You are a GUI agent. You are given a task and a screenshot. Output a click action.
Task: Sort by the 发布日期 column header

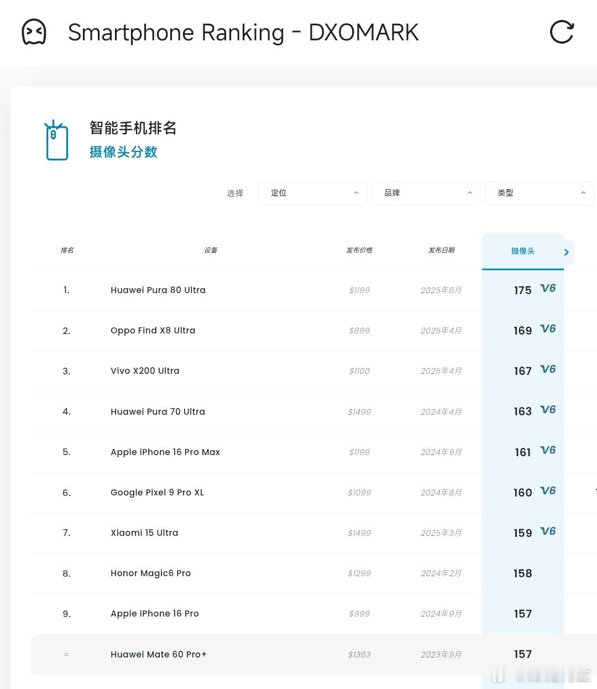click(441, 250)
